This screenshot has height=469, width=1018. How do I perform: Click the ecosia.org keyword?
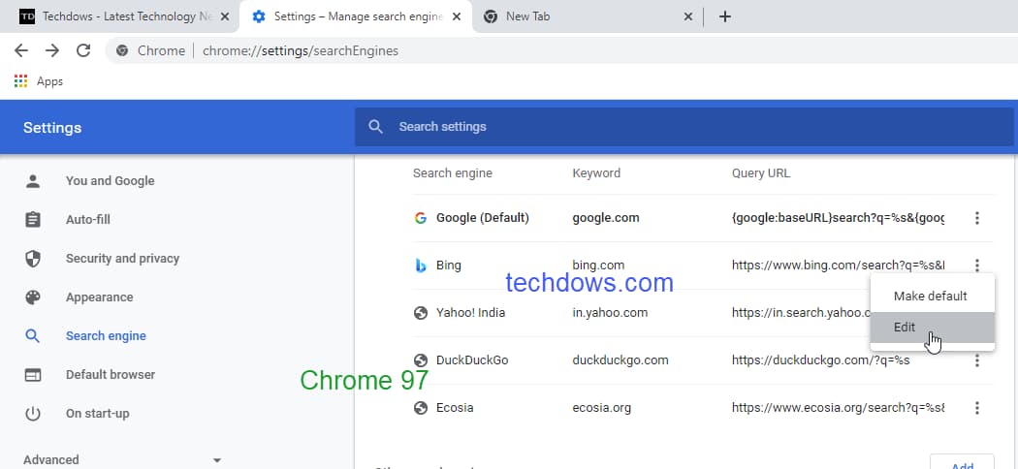[x=602, y=408]
